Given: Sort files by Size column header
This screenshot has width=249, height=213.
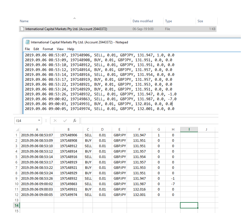Looking at the screenshot, I should click(x=200, y=21).
